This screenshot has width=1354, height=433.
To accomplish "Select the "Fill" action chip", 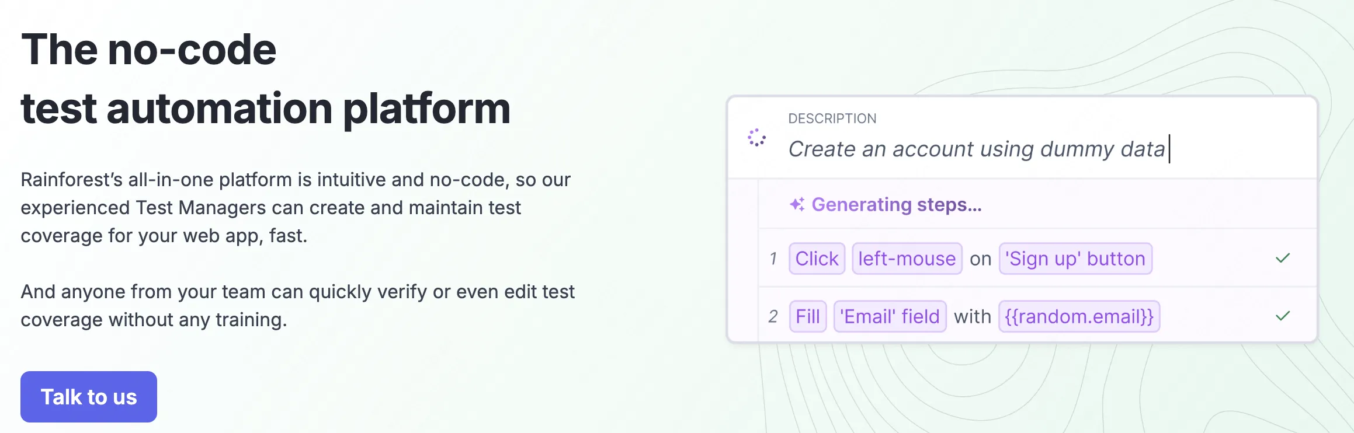I will 807,316.
